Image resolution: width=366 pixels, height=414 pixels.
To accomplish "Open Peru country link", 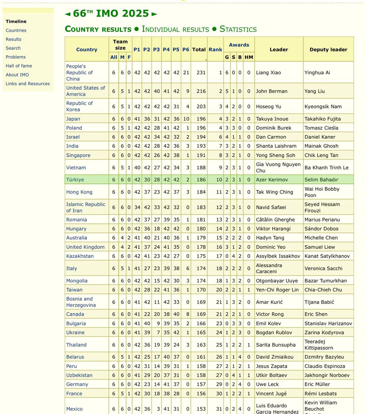I will 71,366.
